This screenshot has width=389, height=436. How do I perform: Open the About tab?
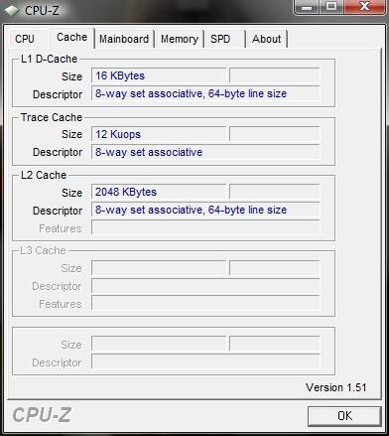[267, 39]
